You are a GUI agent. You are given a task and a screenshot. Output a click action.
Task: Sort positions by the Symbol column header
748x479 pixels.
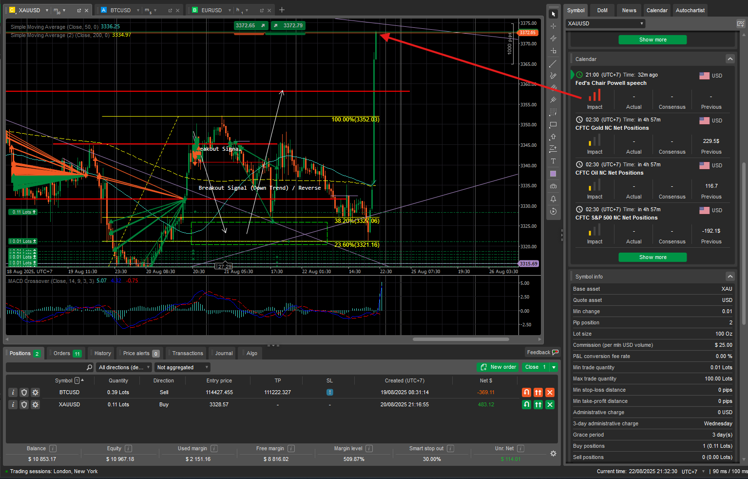pyautogui.click(x=64, y=380)
